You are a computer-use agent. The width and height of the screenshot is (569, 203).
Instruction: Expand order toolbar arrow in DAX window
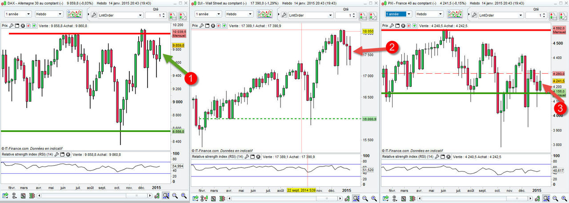coord(88,14)
